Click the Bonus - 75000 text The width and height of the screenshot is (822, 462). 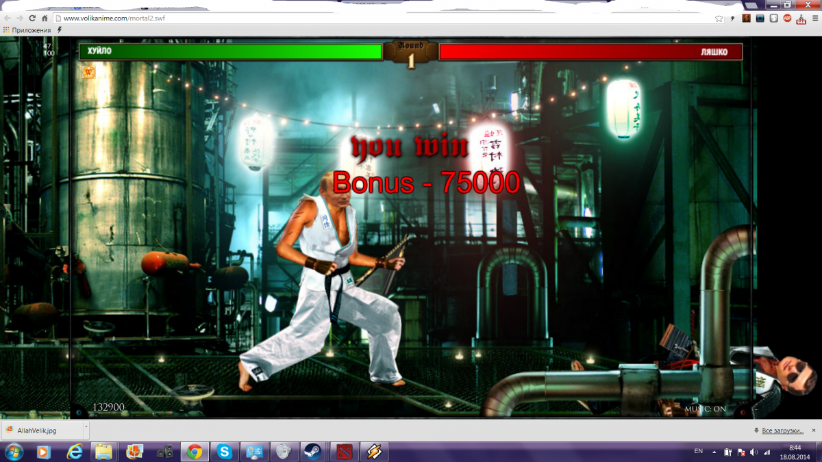pos(426,183)
